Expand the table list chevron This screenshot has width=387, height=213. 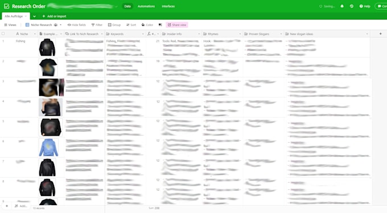[x=34, y=16]
